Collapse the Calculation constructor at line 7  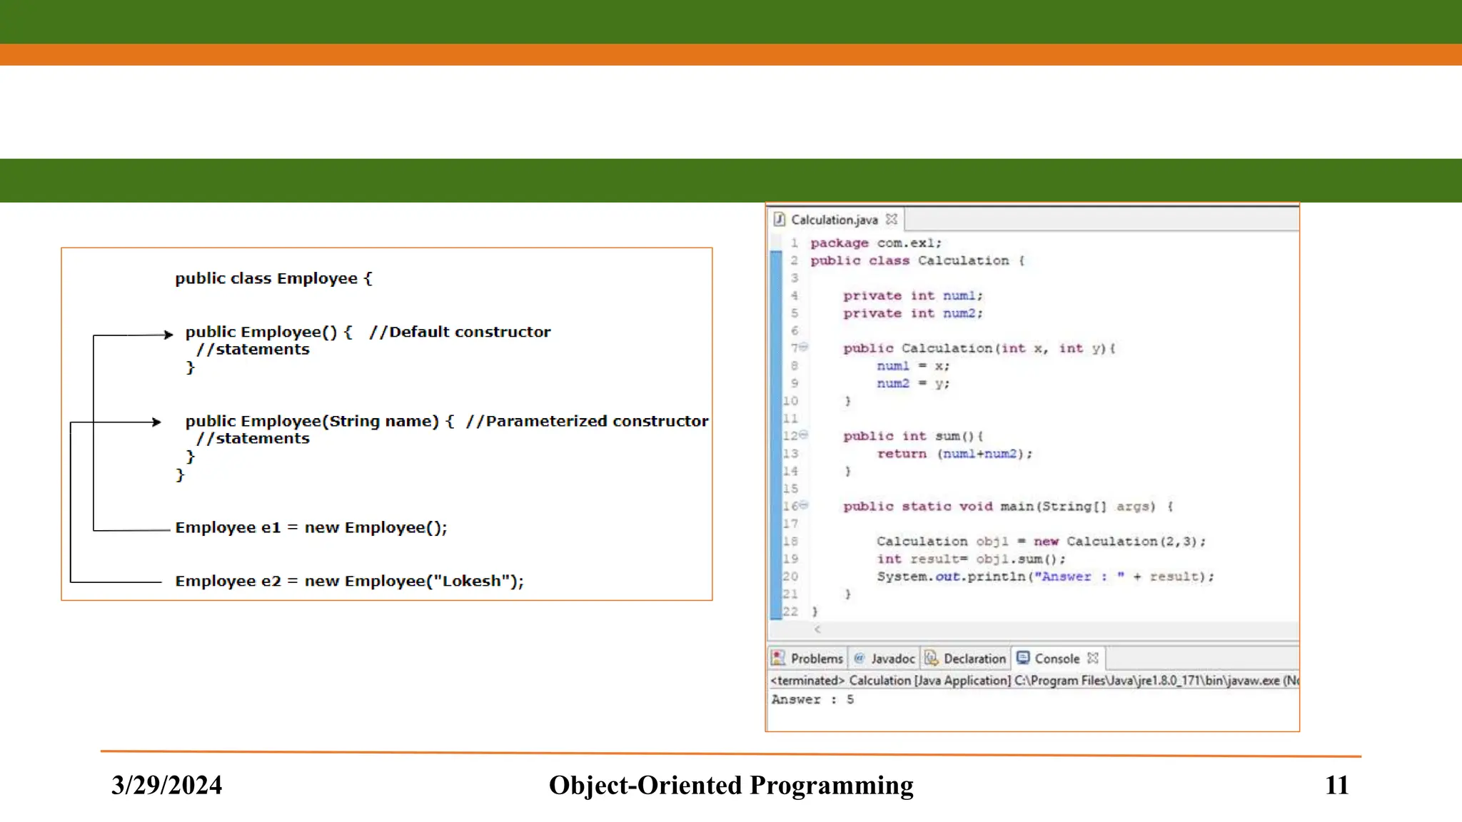[x=804, y=347]
